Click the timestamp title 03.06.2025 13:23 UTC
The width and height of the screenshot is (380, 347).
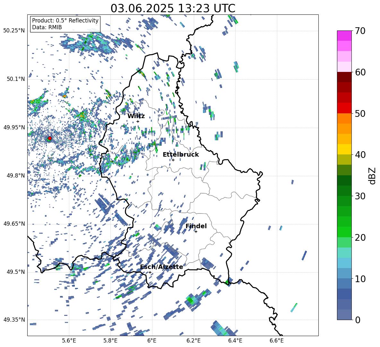point(173,8)
